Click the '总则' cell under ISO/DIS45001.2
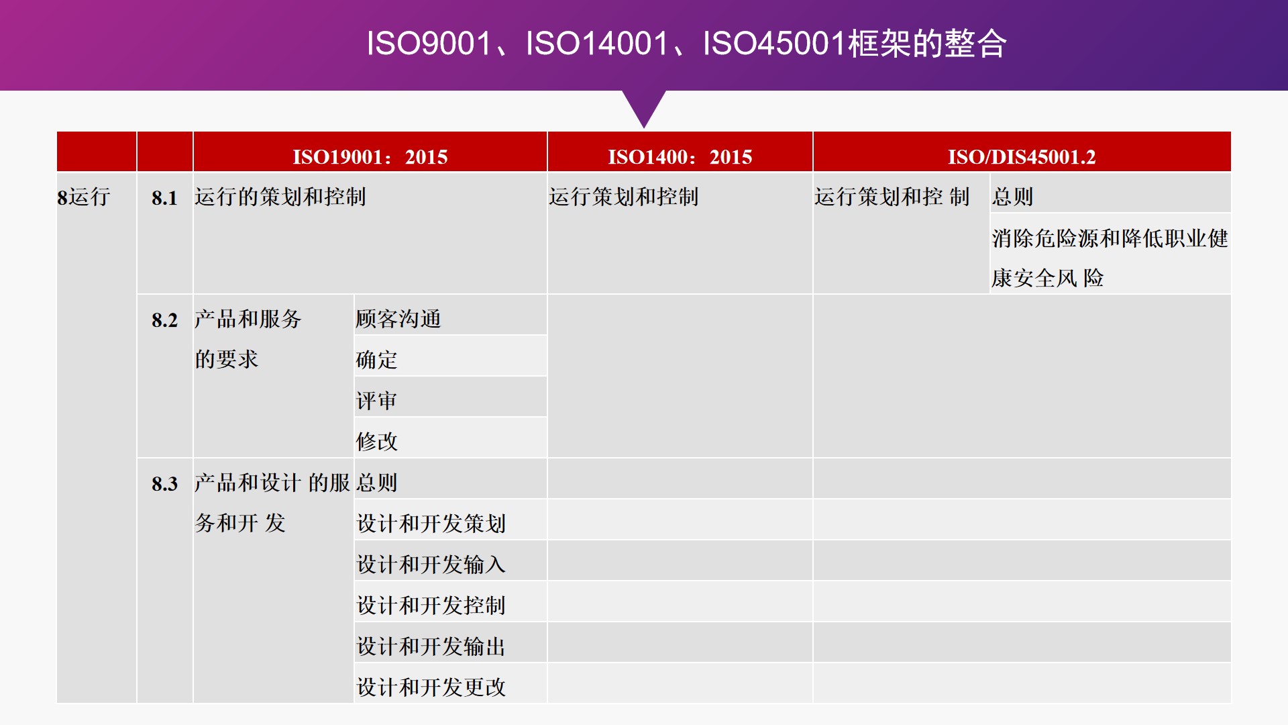Screen dimensions: 1288x725 pos(1111,193)
